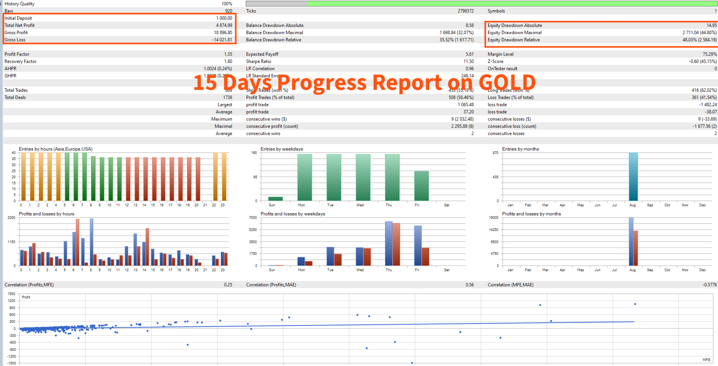718x366 pixels.
Task: Select the ticks count "2798572"
Action: [x=465, y=11]
